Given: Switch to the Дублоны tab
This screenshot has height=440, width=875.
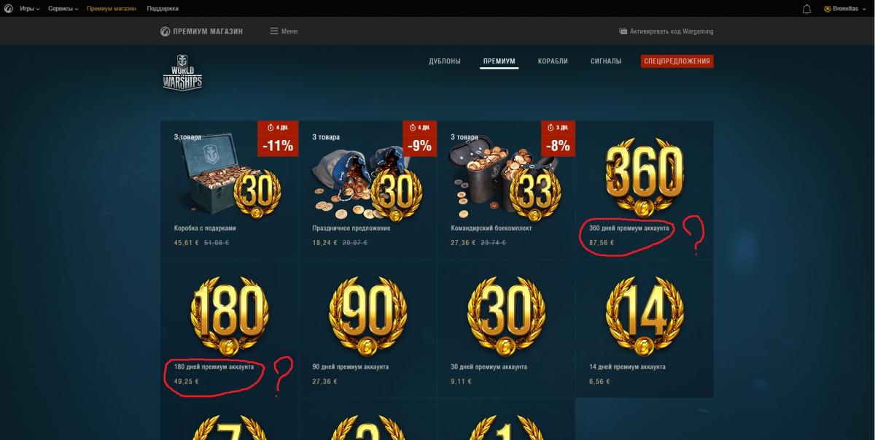Looking at the screenshot, I should click(x=445, y=61).
